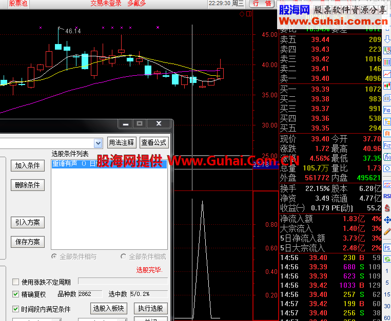The image size is (391, 321).
Task: Click 换手 22.15% value
Action: pos(318,189)
